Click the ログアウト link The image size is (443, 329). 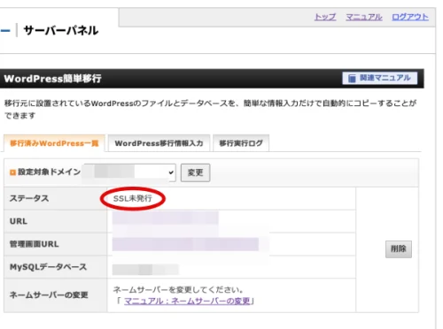pos(410,17)
